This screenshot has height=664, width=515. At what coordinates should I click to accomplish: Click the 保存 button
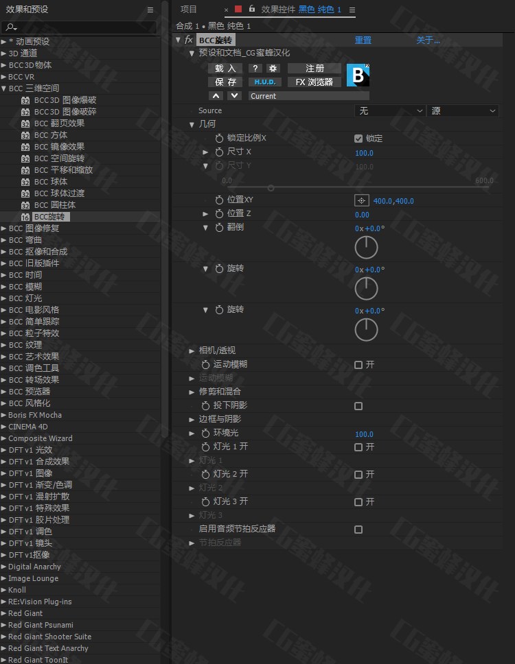point(225,82)
